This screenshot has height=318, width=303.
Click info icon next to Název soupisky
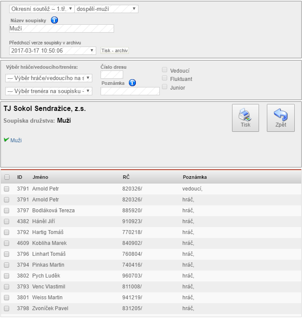tap(54, 20)
